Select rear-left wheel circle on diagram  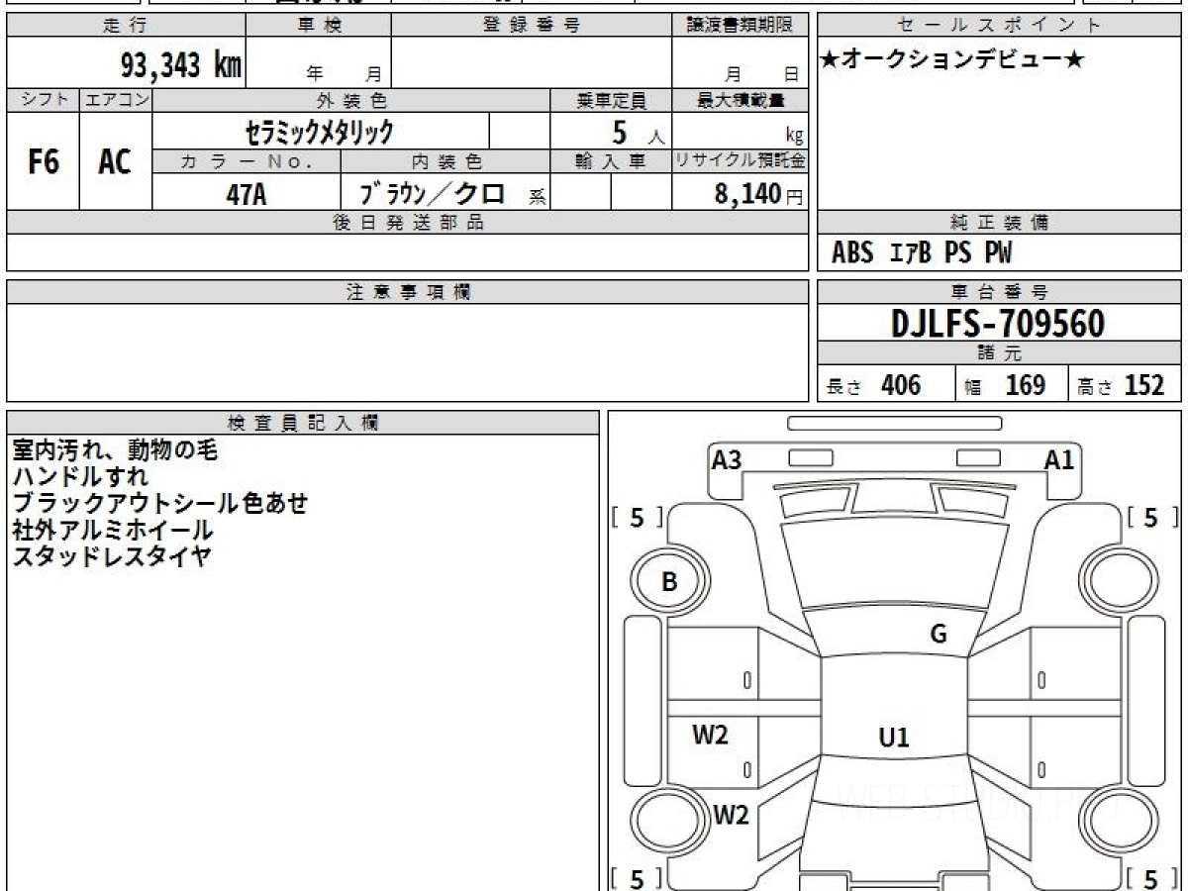669,822
